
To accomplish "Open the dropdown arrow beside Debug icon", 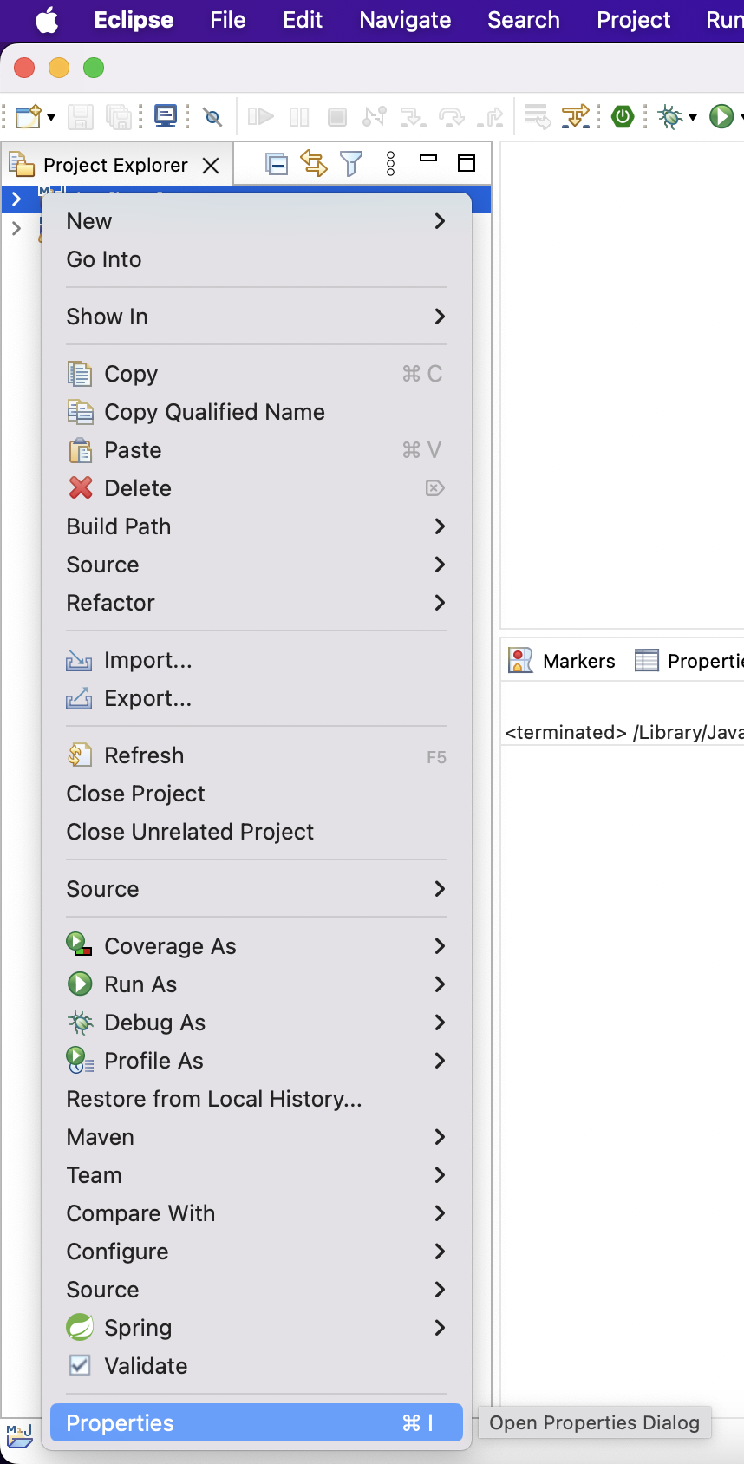I will click(693, 117).
